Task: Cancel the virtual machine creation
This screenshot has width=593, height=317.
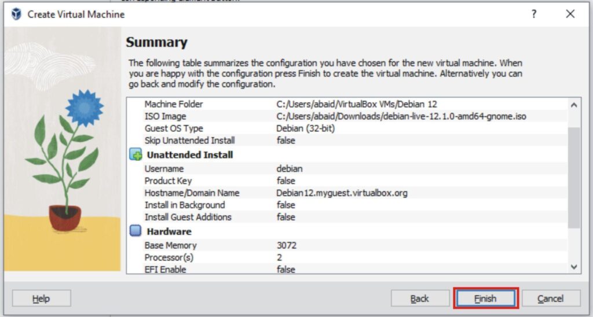Action: pyautogui.click(x=551, y=298)
